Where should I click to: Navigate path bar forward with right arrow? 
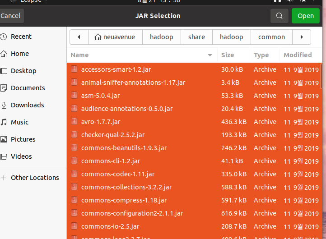point(302,37)
